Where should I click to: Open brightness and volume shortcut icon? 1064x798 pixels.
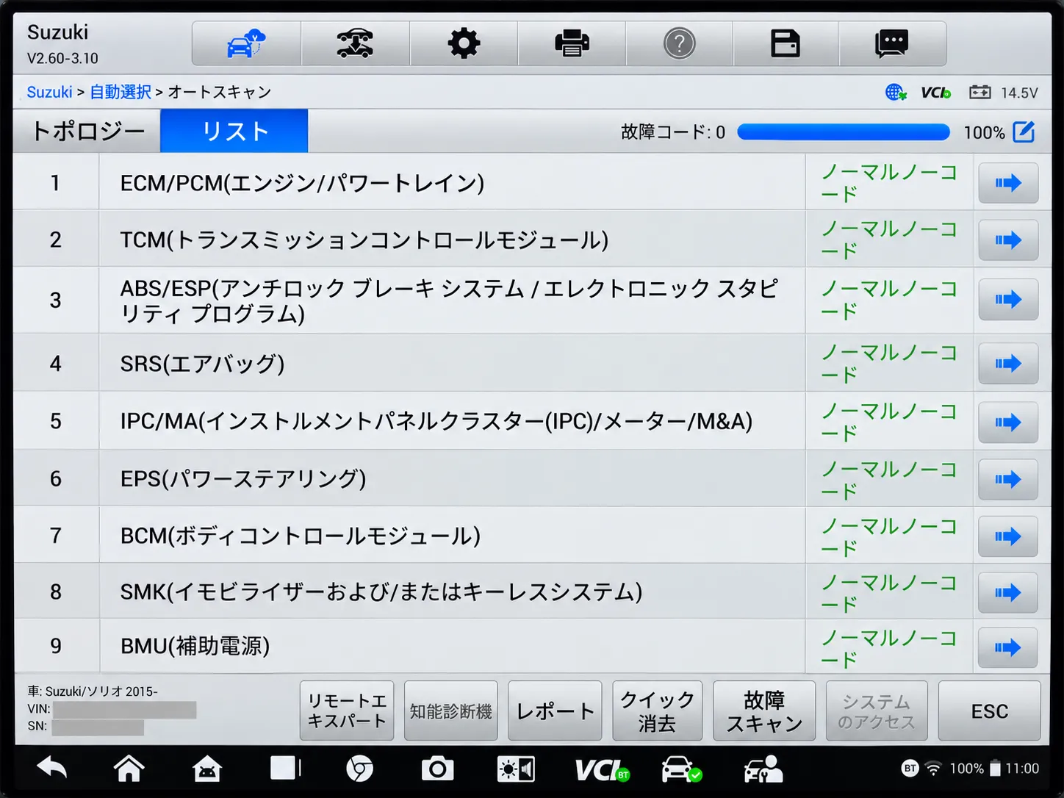click(x=516, y=769)
